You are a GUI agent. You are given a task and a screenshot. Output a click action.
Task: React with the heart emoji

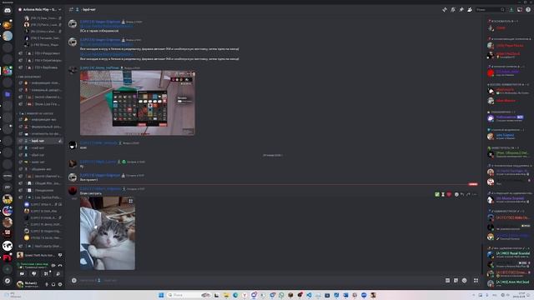click(x=449, y=194)
